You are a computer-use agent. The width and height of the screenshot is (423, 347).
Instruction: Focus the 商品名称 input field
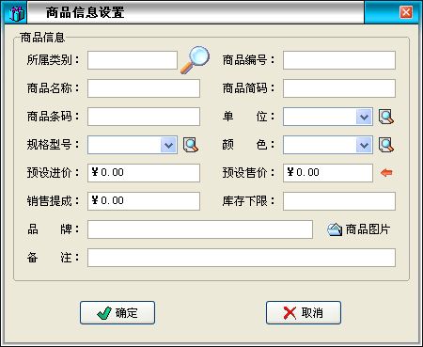(x=144, y=88)
